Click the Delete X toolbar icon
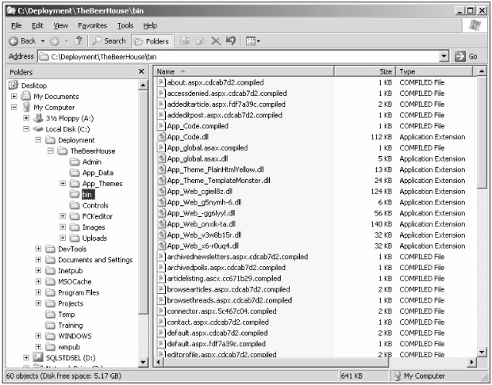The width and height of the screenshot is (492, 385). (215, 40)
